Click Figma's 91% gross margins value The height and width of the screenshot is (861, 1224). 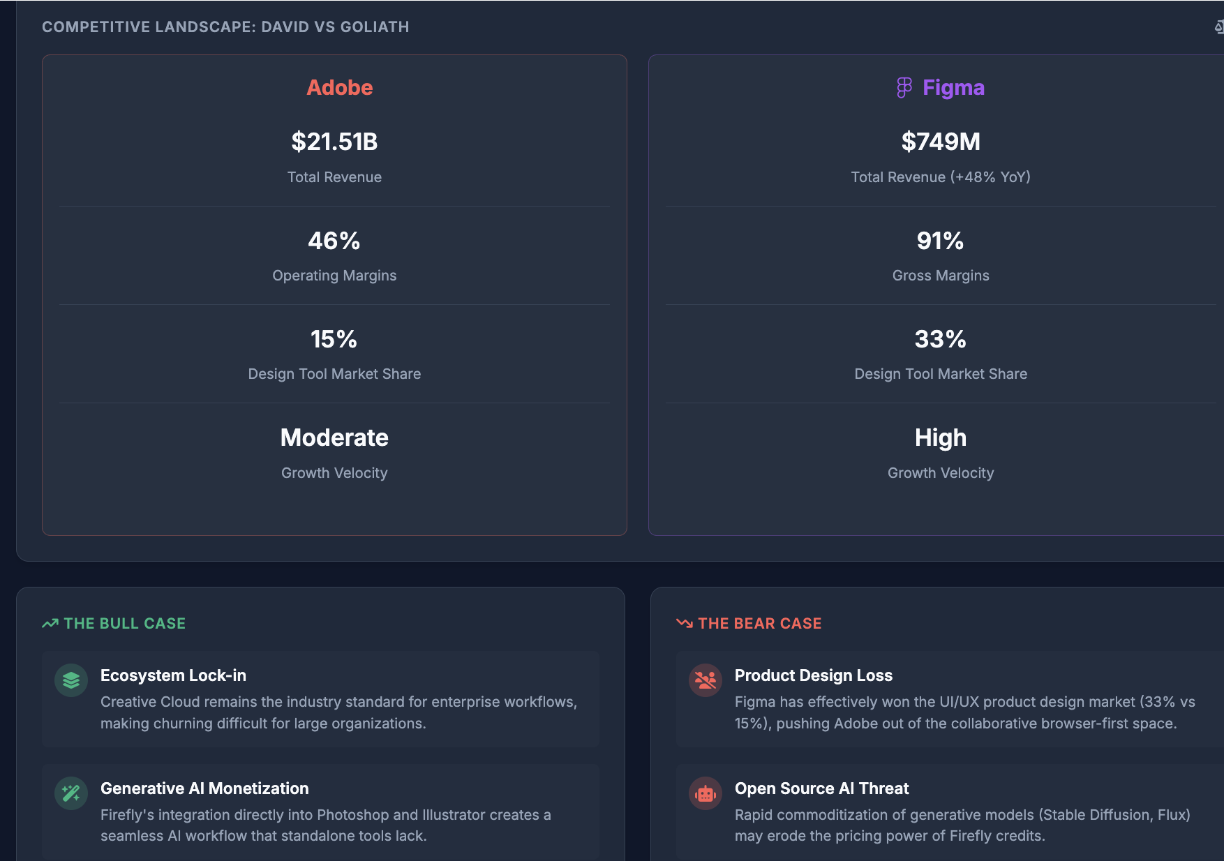click(x=941, y=241)
